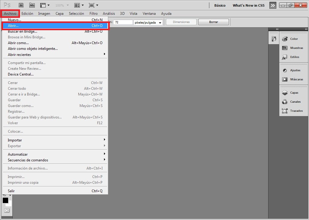Click the black foreground color swatch
The image size is (309, 220).
click(x=5, y=200)
